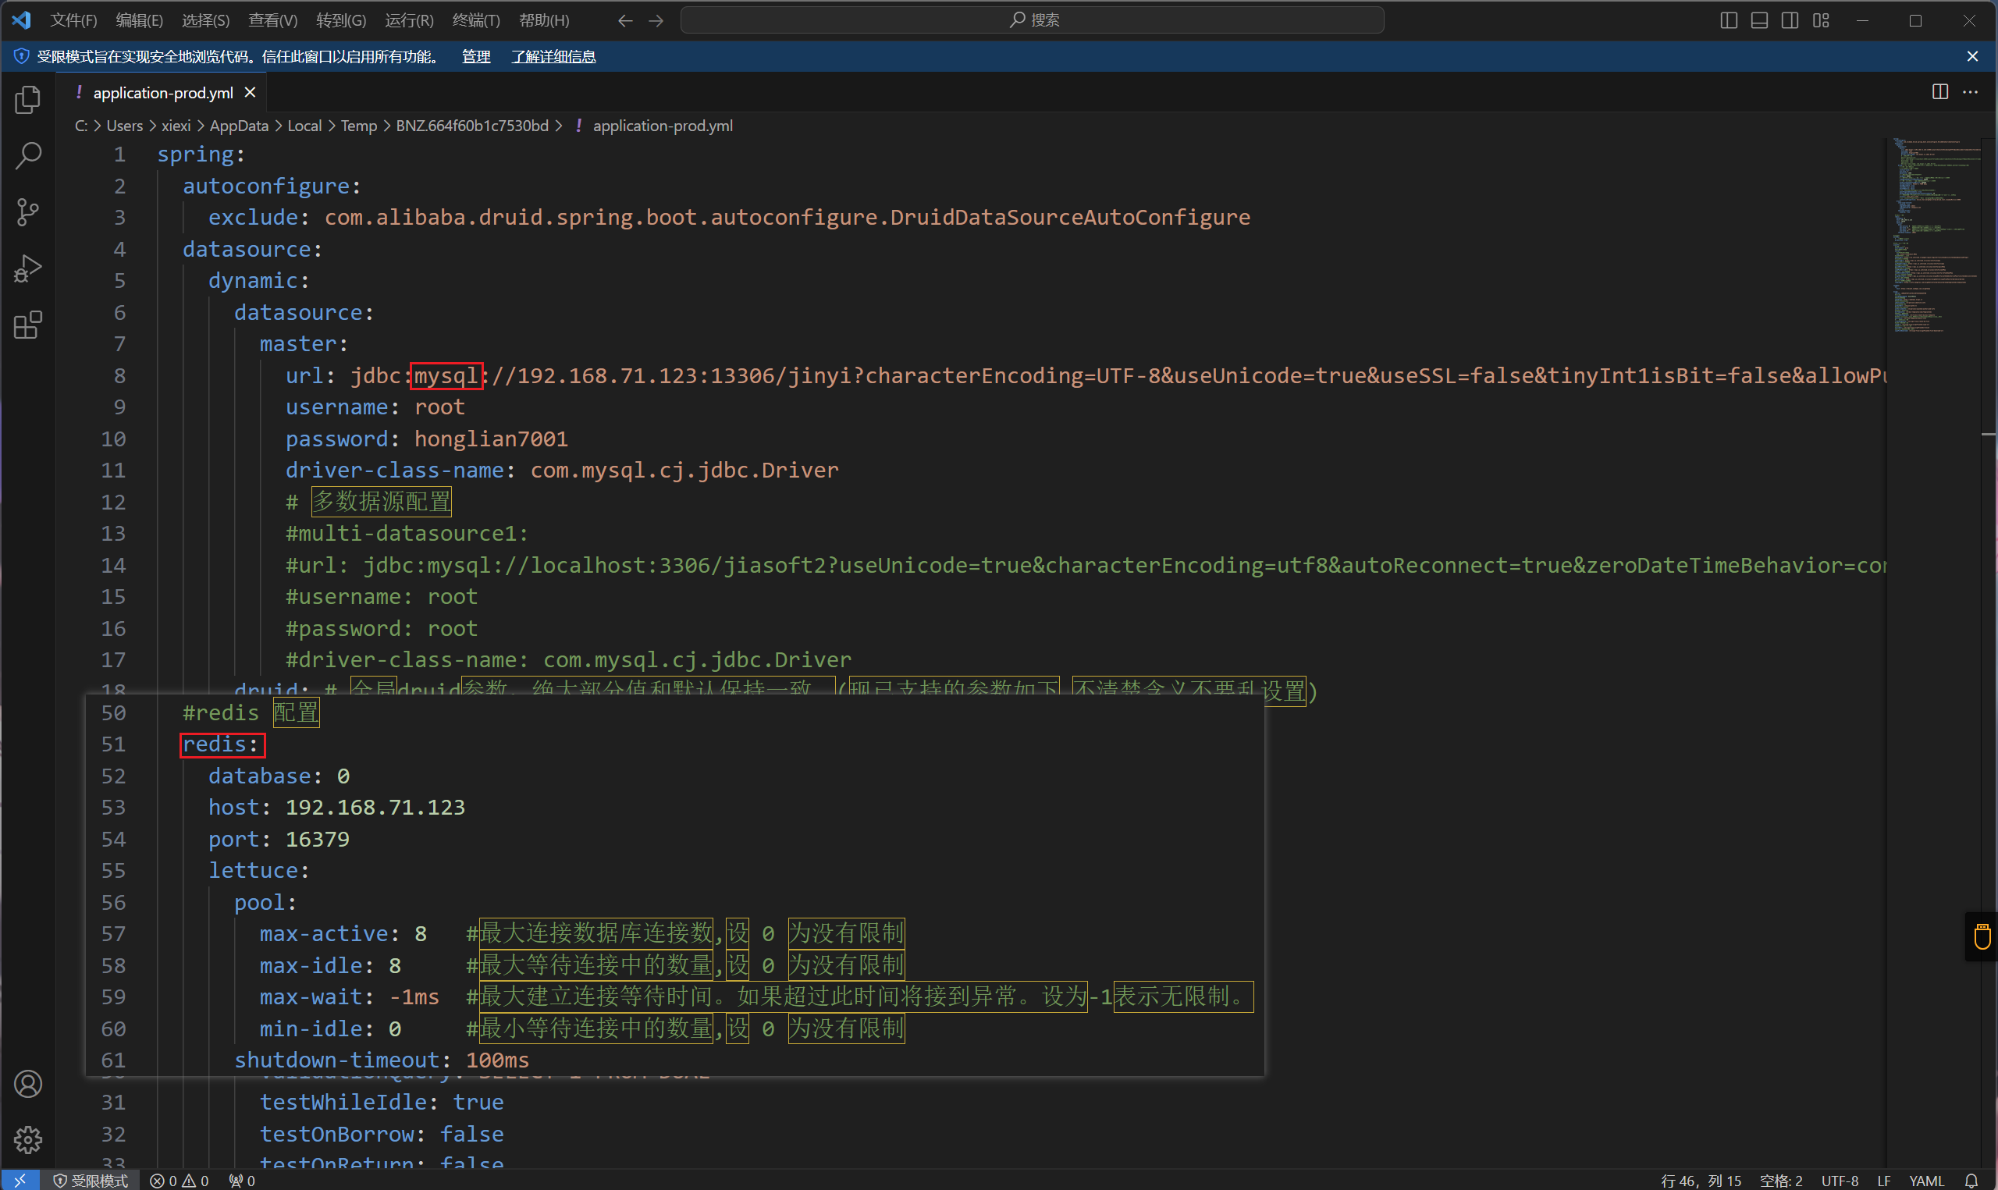Open the Temp breadcrumb dropdown
Screen dimensions: 1998x1190
pos(358,126)
